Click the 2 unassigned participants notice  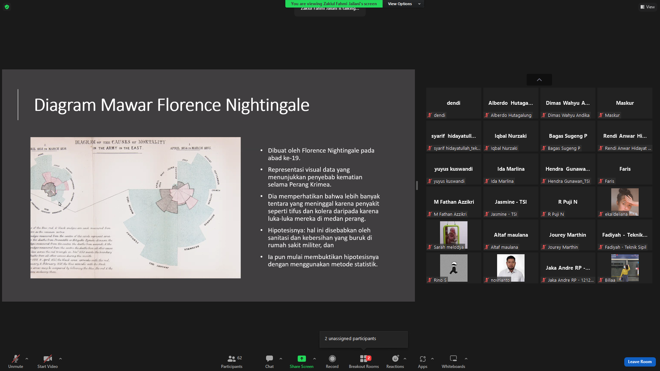pos(364,339)
